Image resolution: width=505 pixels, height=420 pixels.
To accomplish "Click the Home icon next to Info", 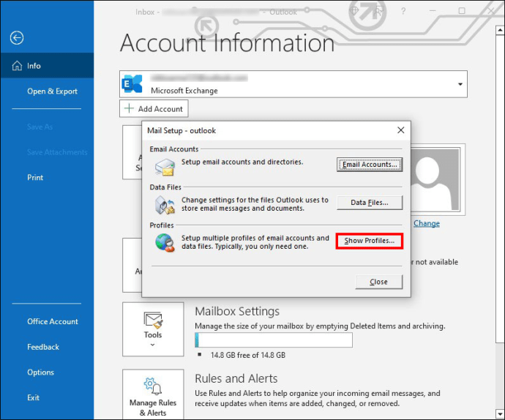I will [x=17, y=66].
